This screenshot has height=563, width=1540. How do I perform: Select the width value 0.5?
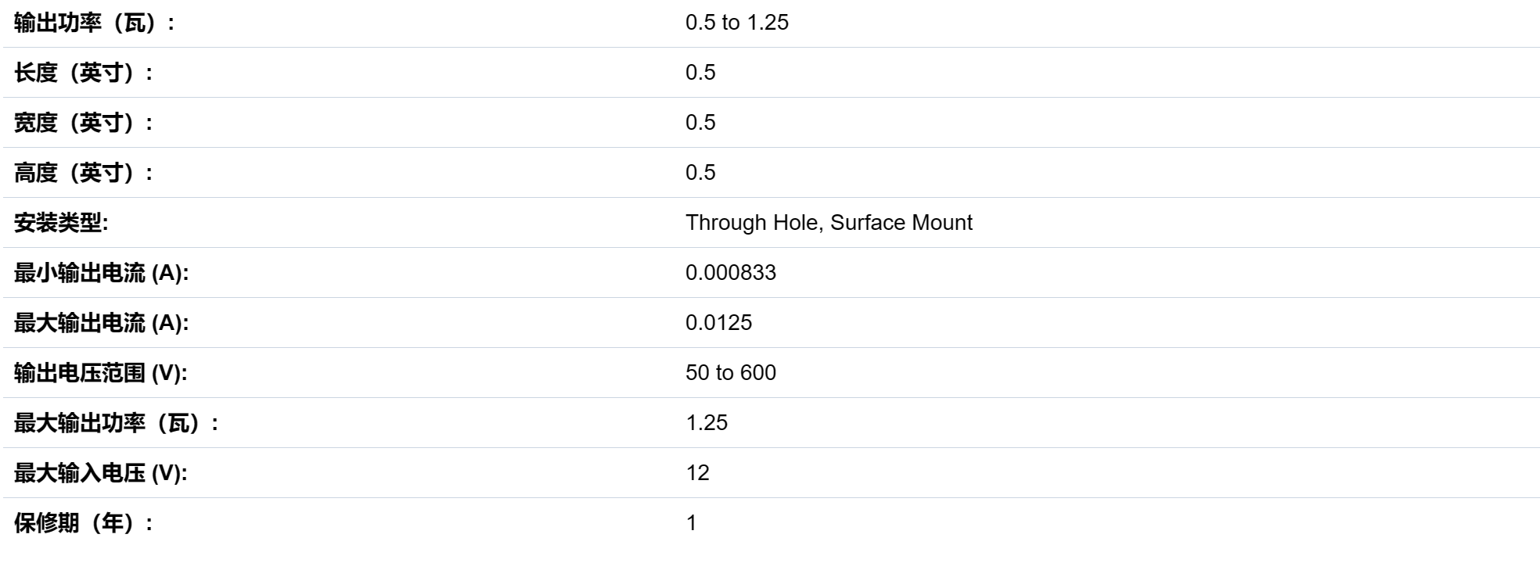point(700,123)
